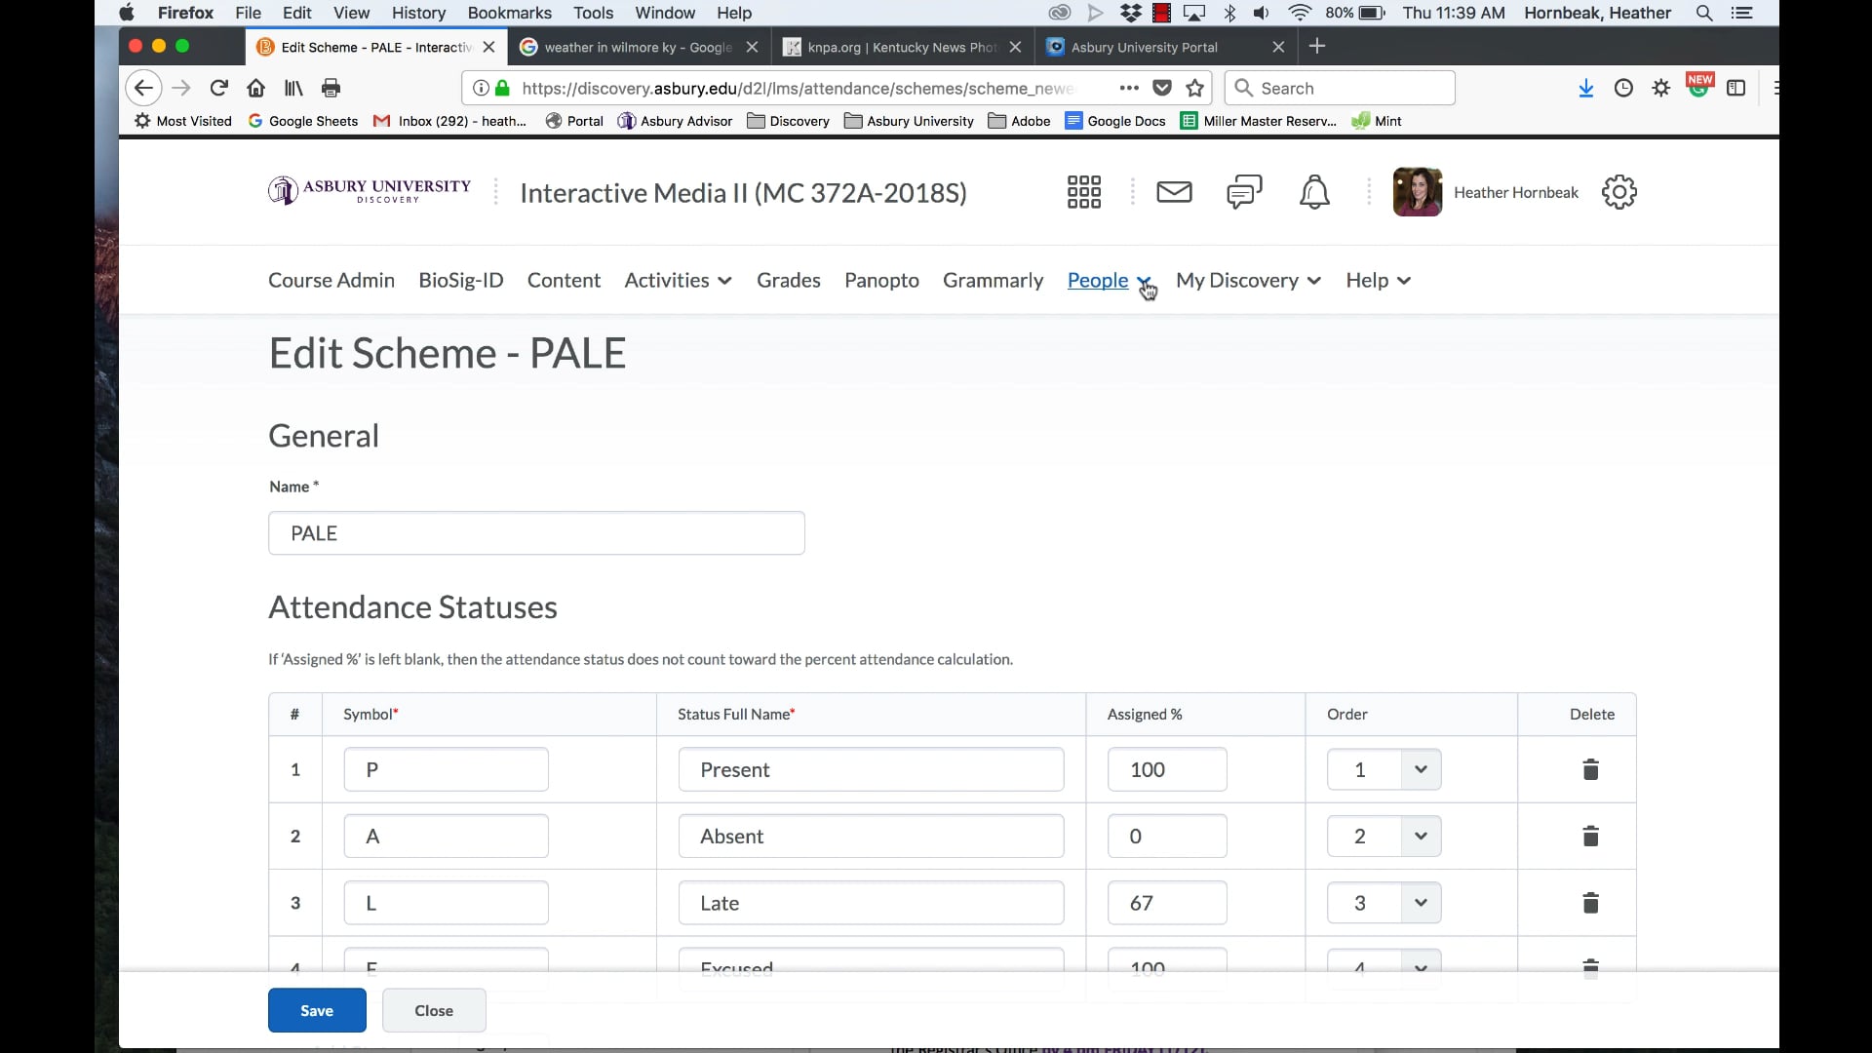Expand the Order dropdown for row 1
Image resolution: width=1872 pixels, height=1053 pixels.
pos(1421,769)
